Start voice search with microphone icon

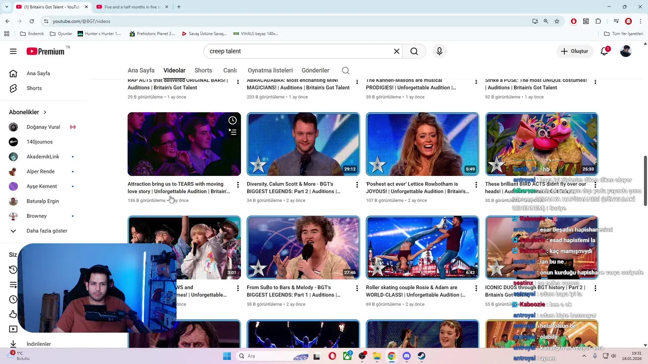(x=439, y=51)
